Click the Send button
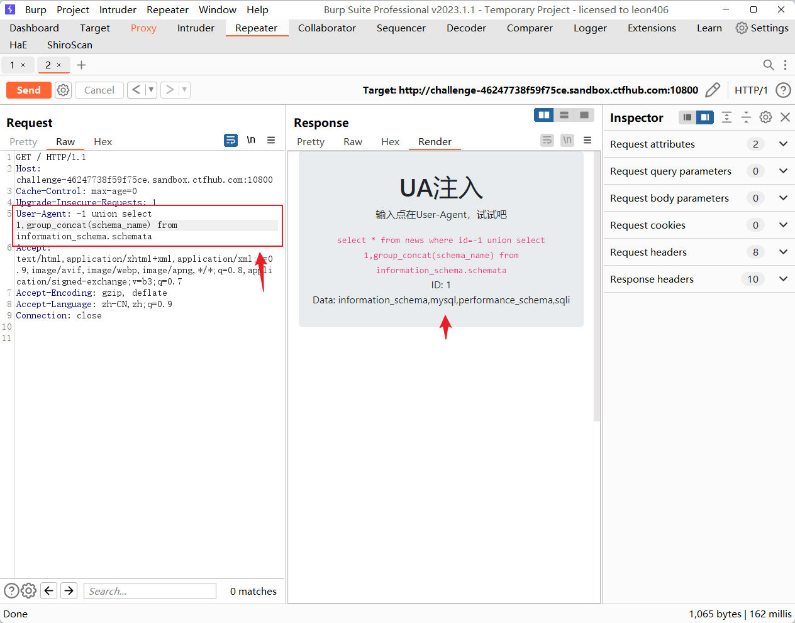Image resolution: width=795 pixels, height=623 pixels. [28, 90]
